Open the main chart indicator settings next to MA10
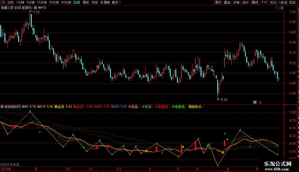This screenshot has height=172, width=299. (x=35, y=8)
